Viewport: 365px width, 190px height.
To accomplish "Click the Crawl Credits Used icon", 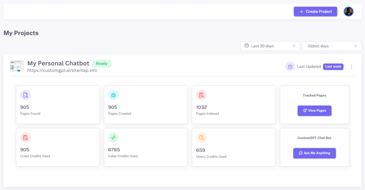I will [25, 137].
